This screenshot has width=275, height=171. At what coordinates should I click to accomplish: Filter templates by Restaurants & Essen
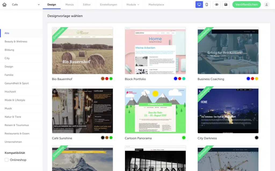pyautogui.click(x=17, y=134)
